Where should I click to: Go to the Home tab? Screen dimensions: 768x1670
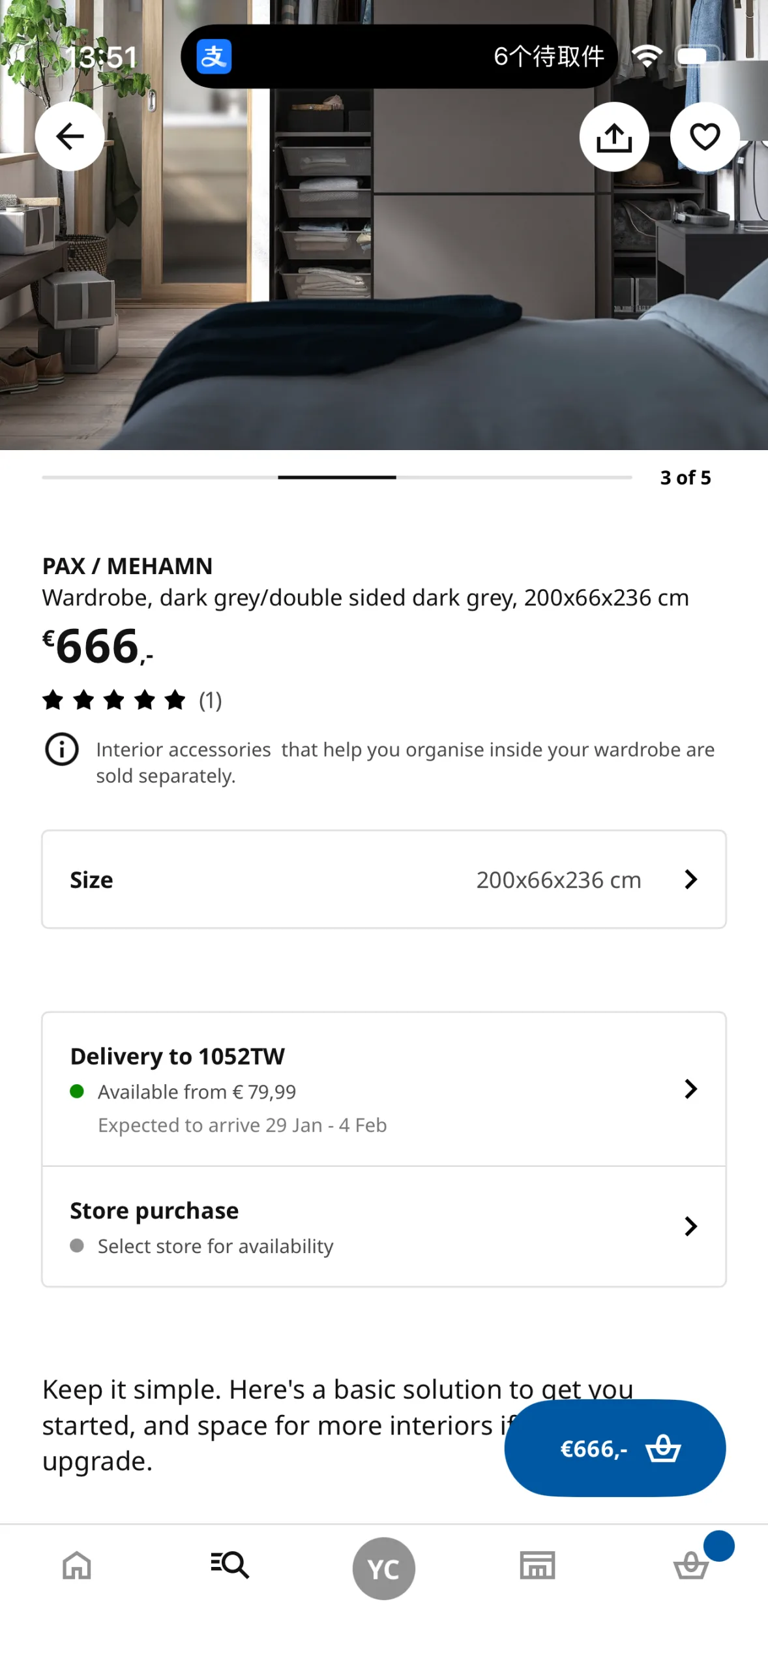pos(77,1565)
